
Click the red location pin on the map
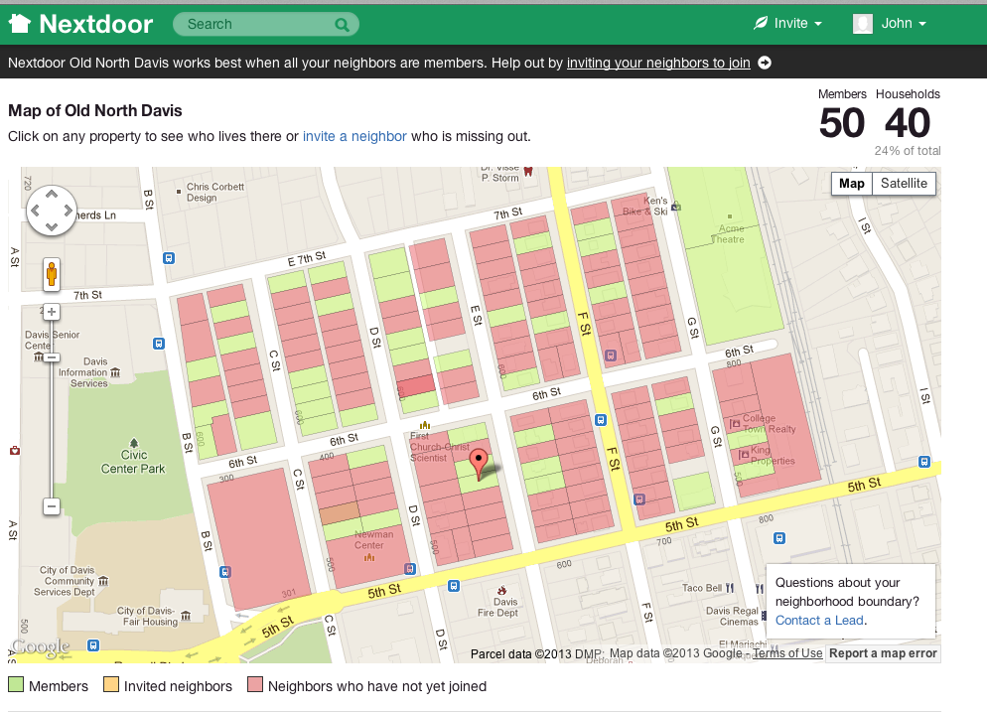click(x=479, y=465)
